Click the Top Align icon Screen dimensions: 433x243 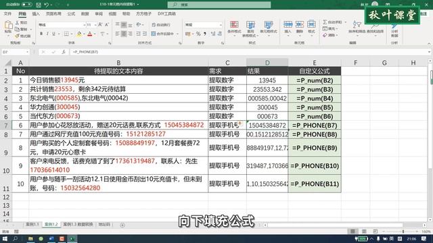pyautogui.click(x=117, y=25)
